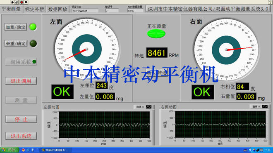Click the red Abort Execution icon
Image resolution: width=273 pixels, height=153 pixels.
(22, 2)
